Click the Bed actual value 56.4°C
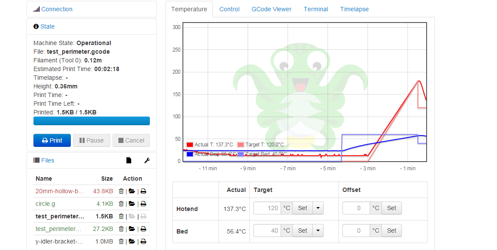 (x=236, y=231)
